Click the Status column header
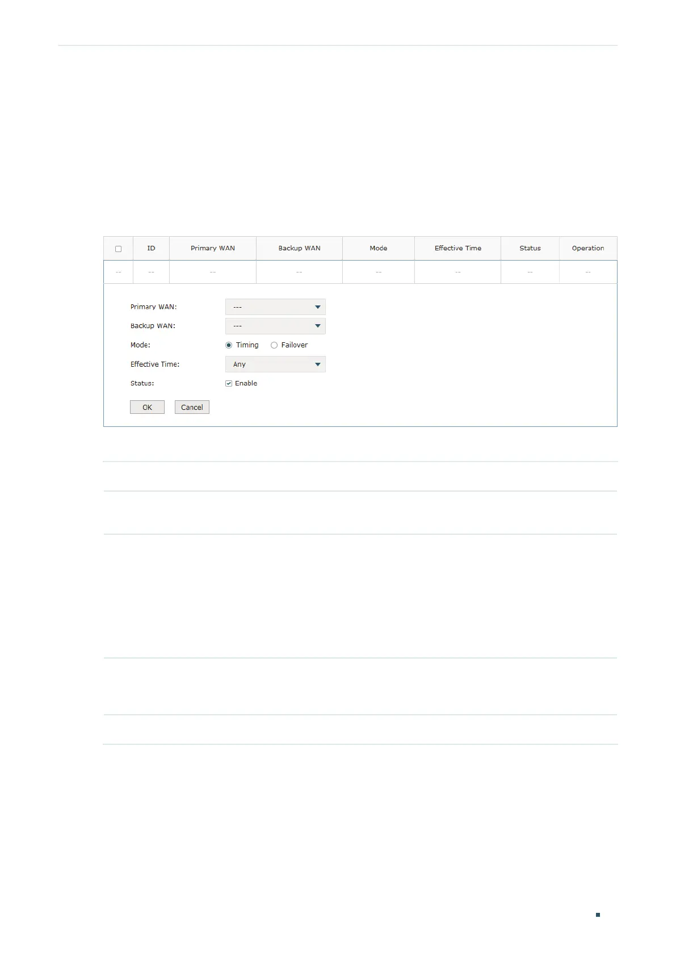This screenshot has height=956, width=676. 530,248
